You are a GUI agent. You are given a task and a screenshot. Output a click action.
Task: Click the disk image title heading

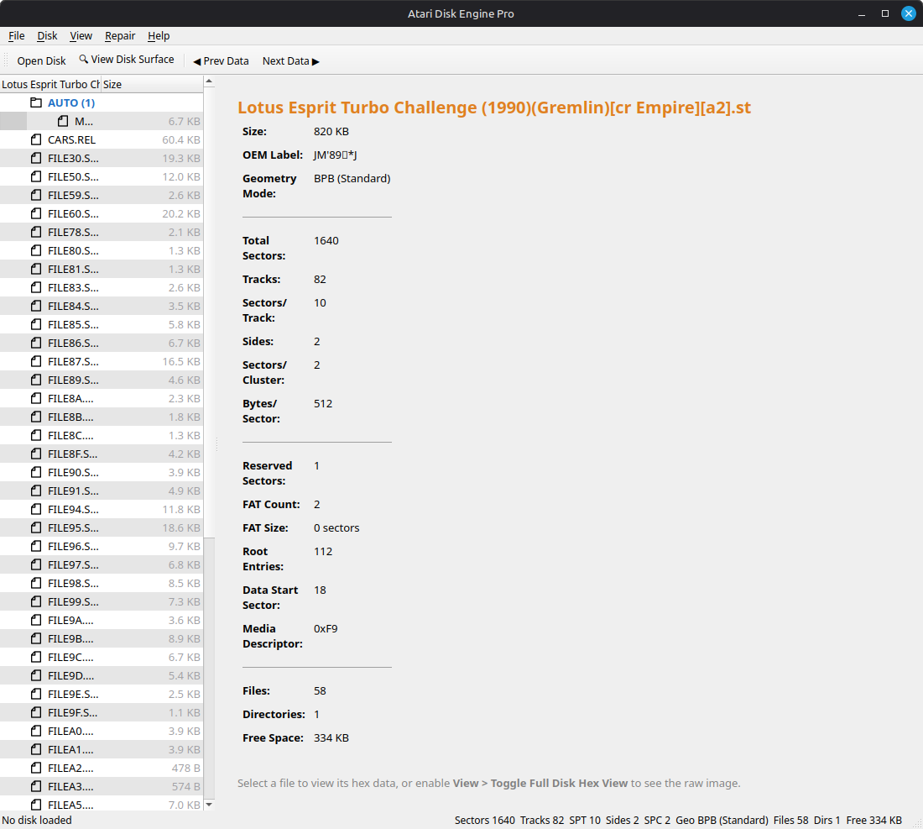click(494, 108)
